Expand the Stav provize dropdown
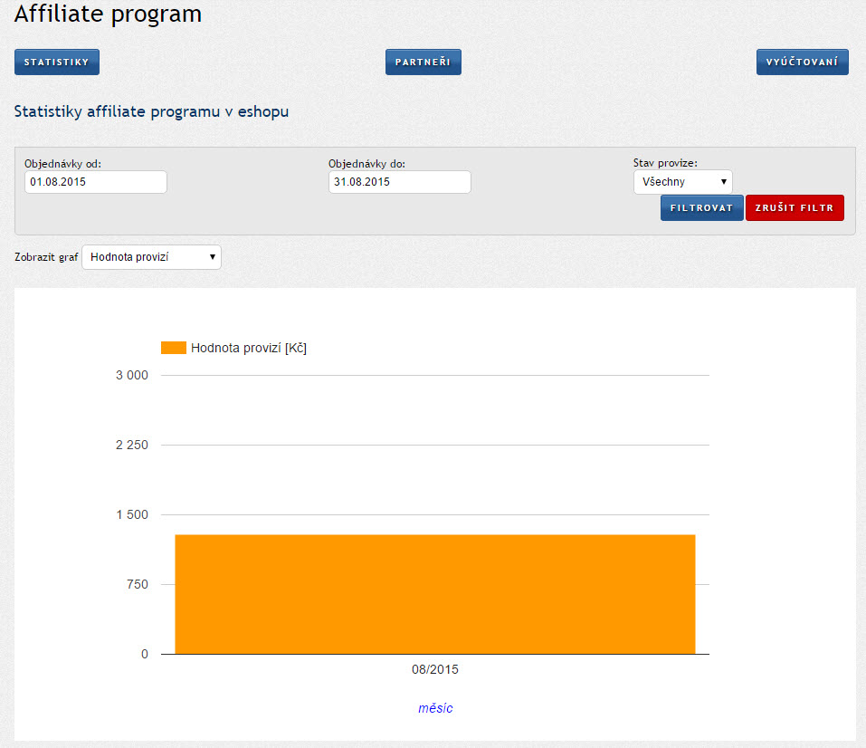866x748 pixels. (682, 182)
